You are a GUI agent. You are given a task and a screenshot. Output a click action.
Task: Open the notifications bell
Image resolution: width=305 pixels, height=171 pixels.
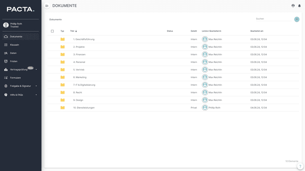click(x=299, y=6)
